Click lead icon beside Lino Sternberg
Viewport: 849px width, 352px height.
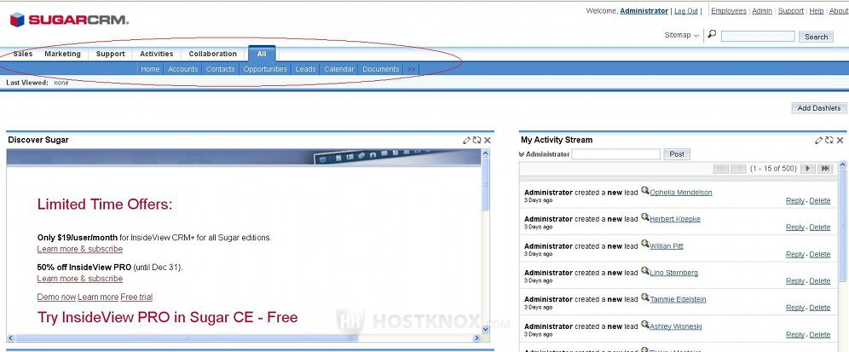[x=645, y=270]
